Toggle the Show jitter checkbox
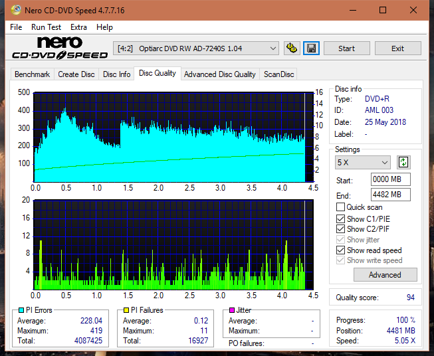 click(x=340, y=239)
